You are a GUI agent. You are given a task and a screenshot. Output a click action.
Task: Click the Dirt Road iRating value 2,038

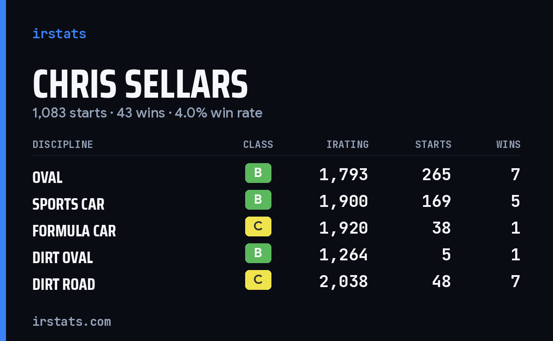pyautogui.click(x=344, y=282)
